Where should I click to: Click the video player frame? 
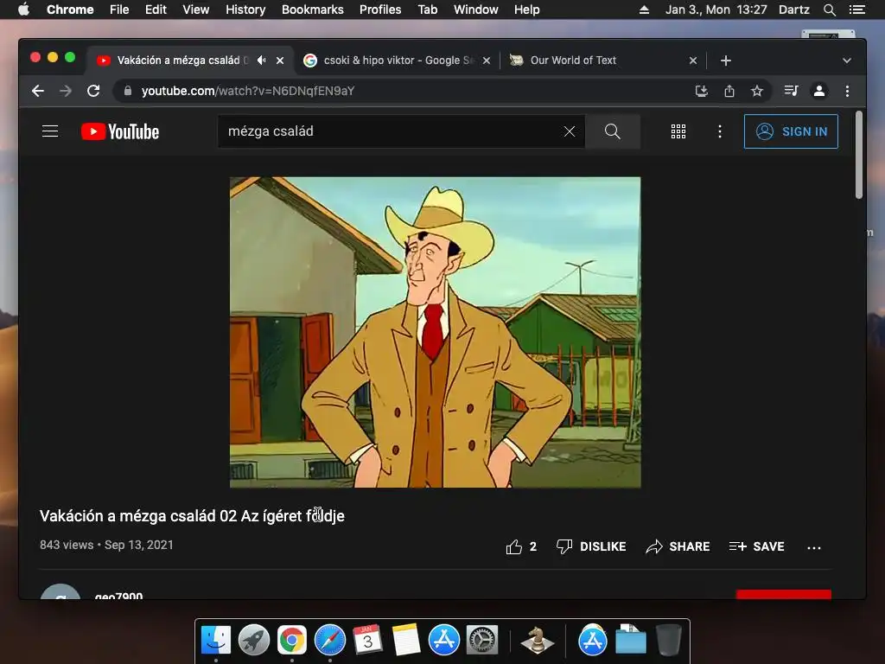click(x=436, y=332)
